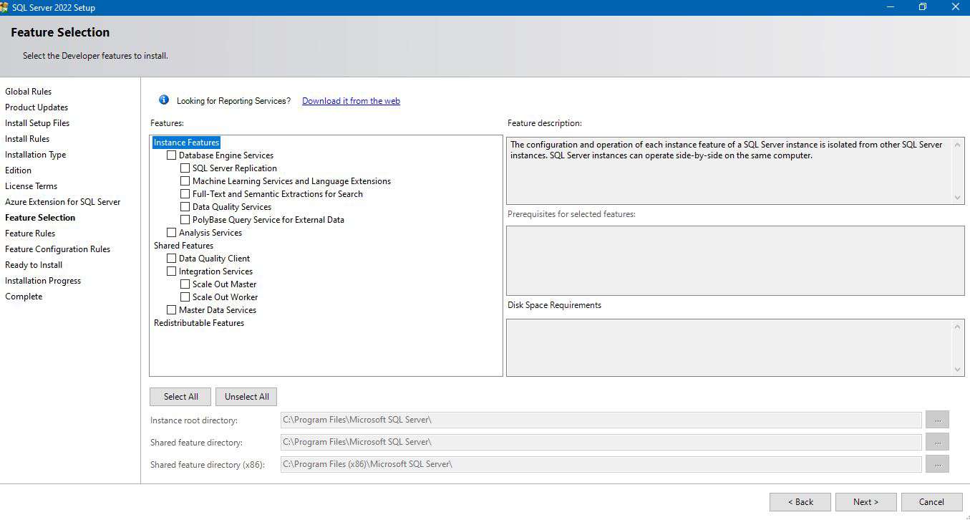Select License Terms step
Screen dimensions: 970x520
click(x=31, y=186)
